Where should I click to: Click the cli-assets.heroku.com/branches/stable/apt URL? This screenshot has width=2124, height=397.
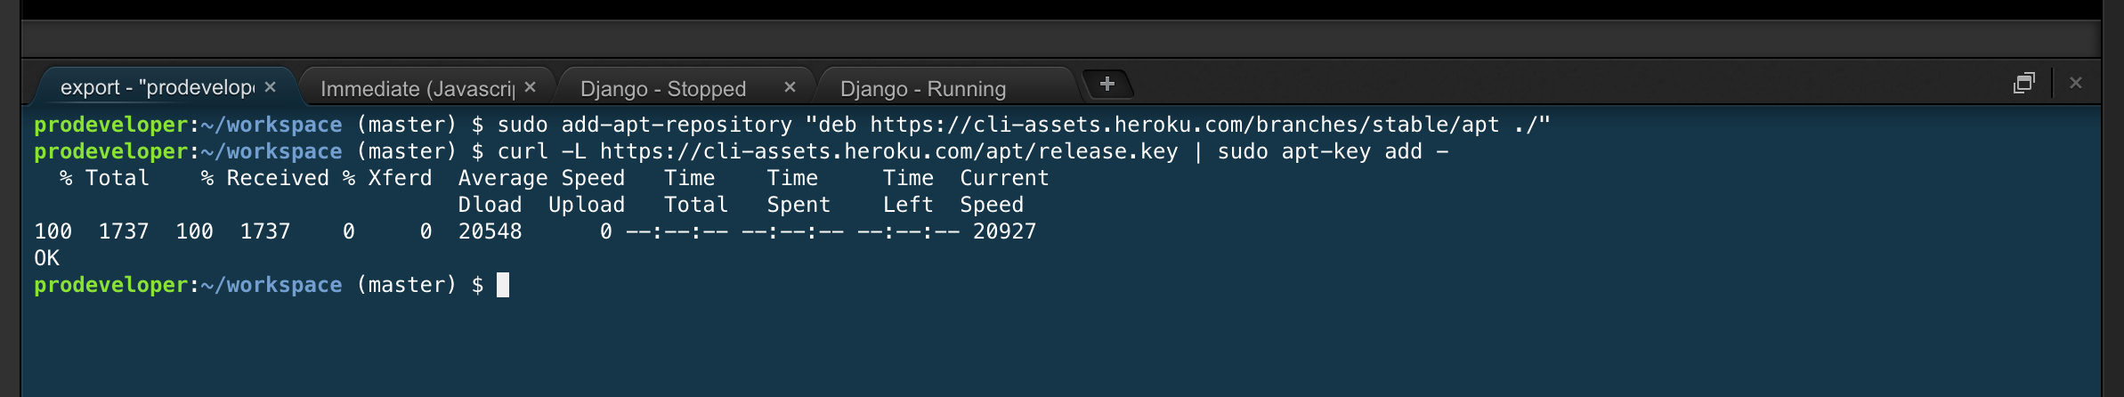[x=1185, y=125]
